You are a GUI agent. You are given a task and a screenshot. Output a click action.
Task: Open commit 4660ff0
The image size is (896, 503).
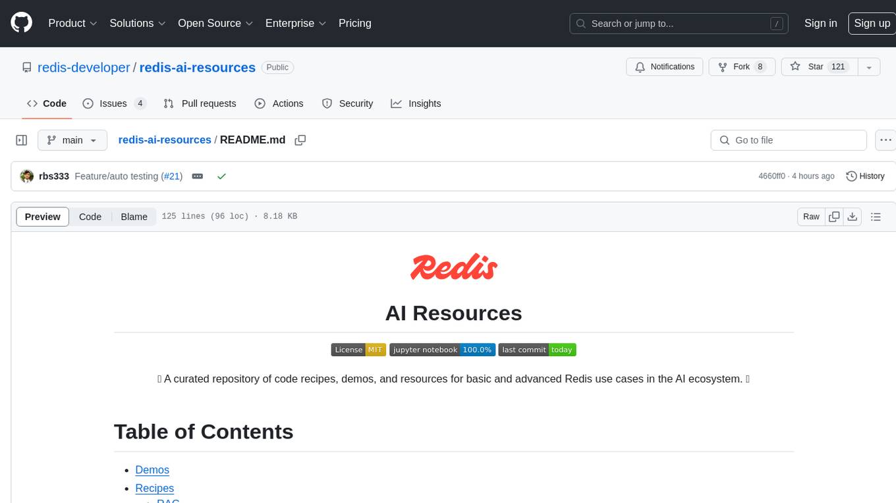pyautogui.click(x=771, y=176)
